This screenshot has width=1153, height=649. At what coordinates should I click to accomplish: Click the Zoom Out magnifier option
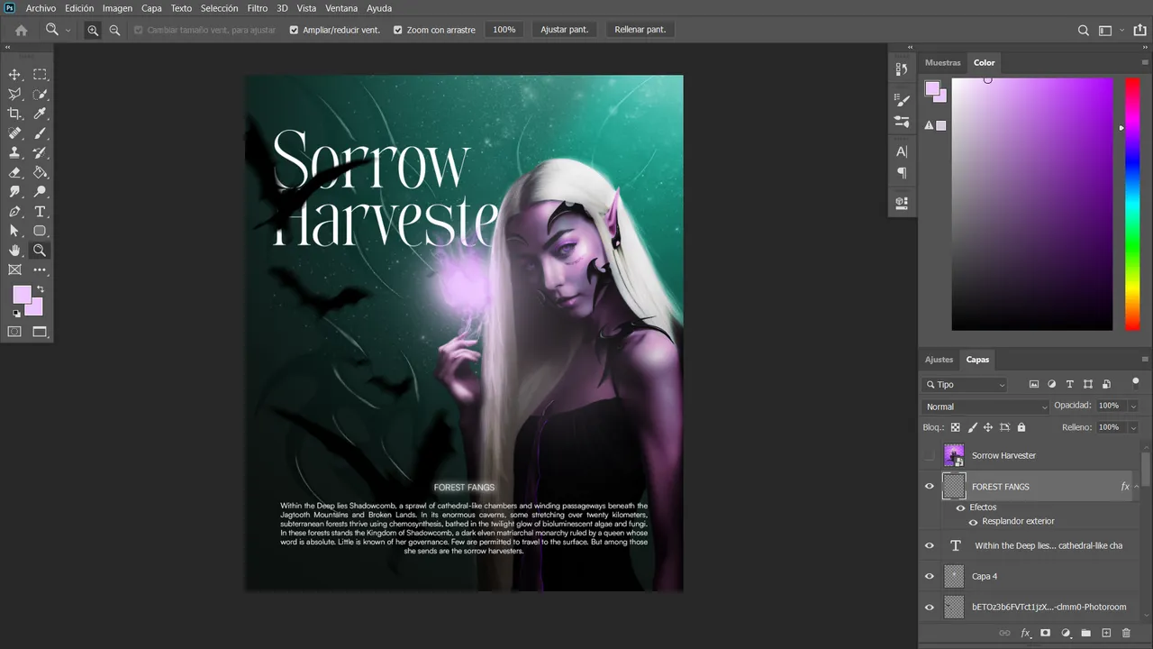point(114,30)
